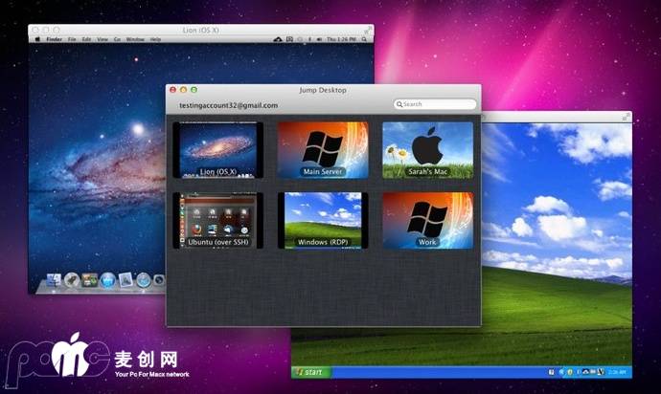Image resolution: width=661 pixels, height=394 pixels.
Task: Open Mission Control icon in Lion dock
Action: coord(89,280)
